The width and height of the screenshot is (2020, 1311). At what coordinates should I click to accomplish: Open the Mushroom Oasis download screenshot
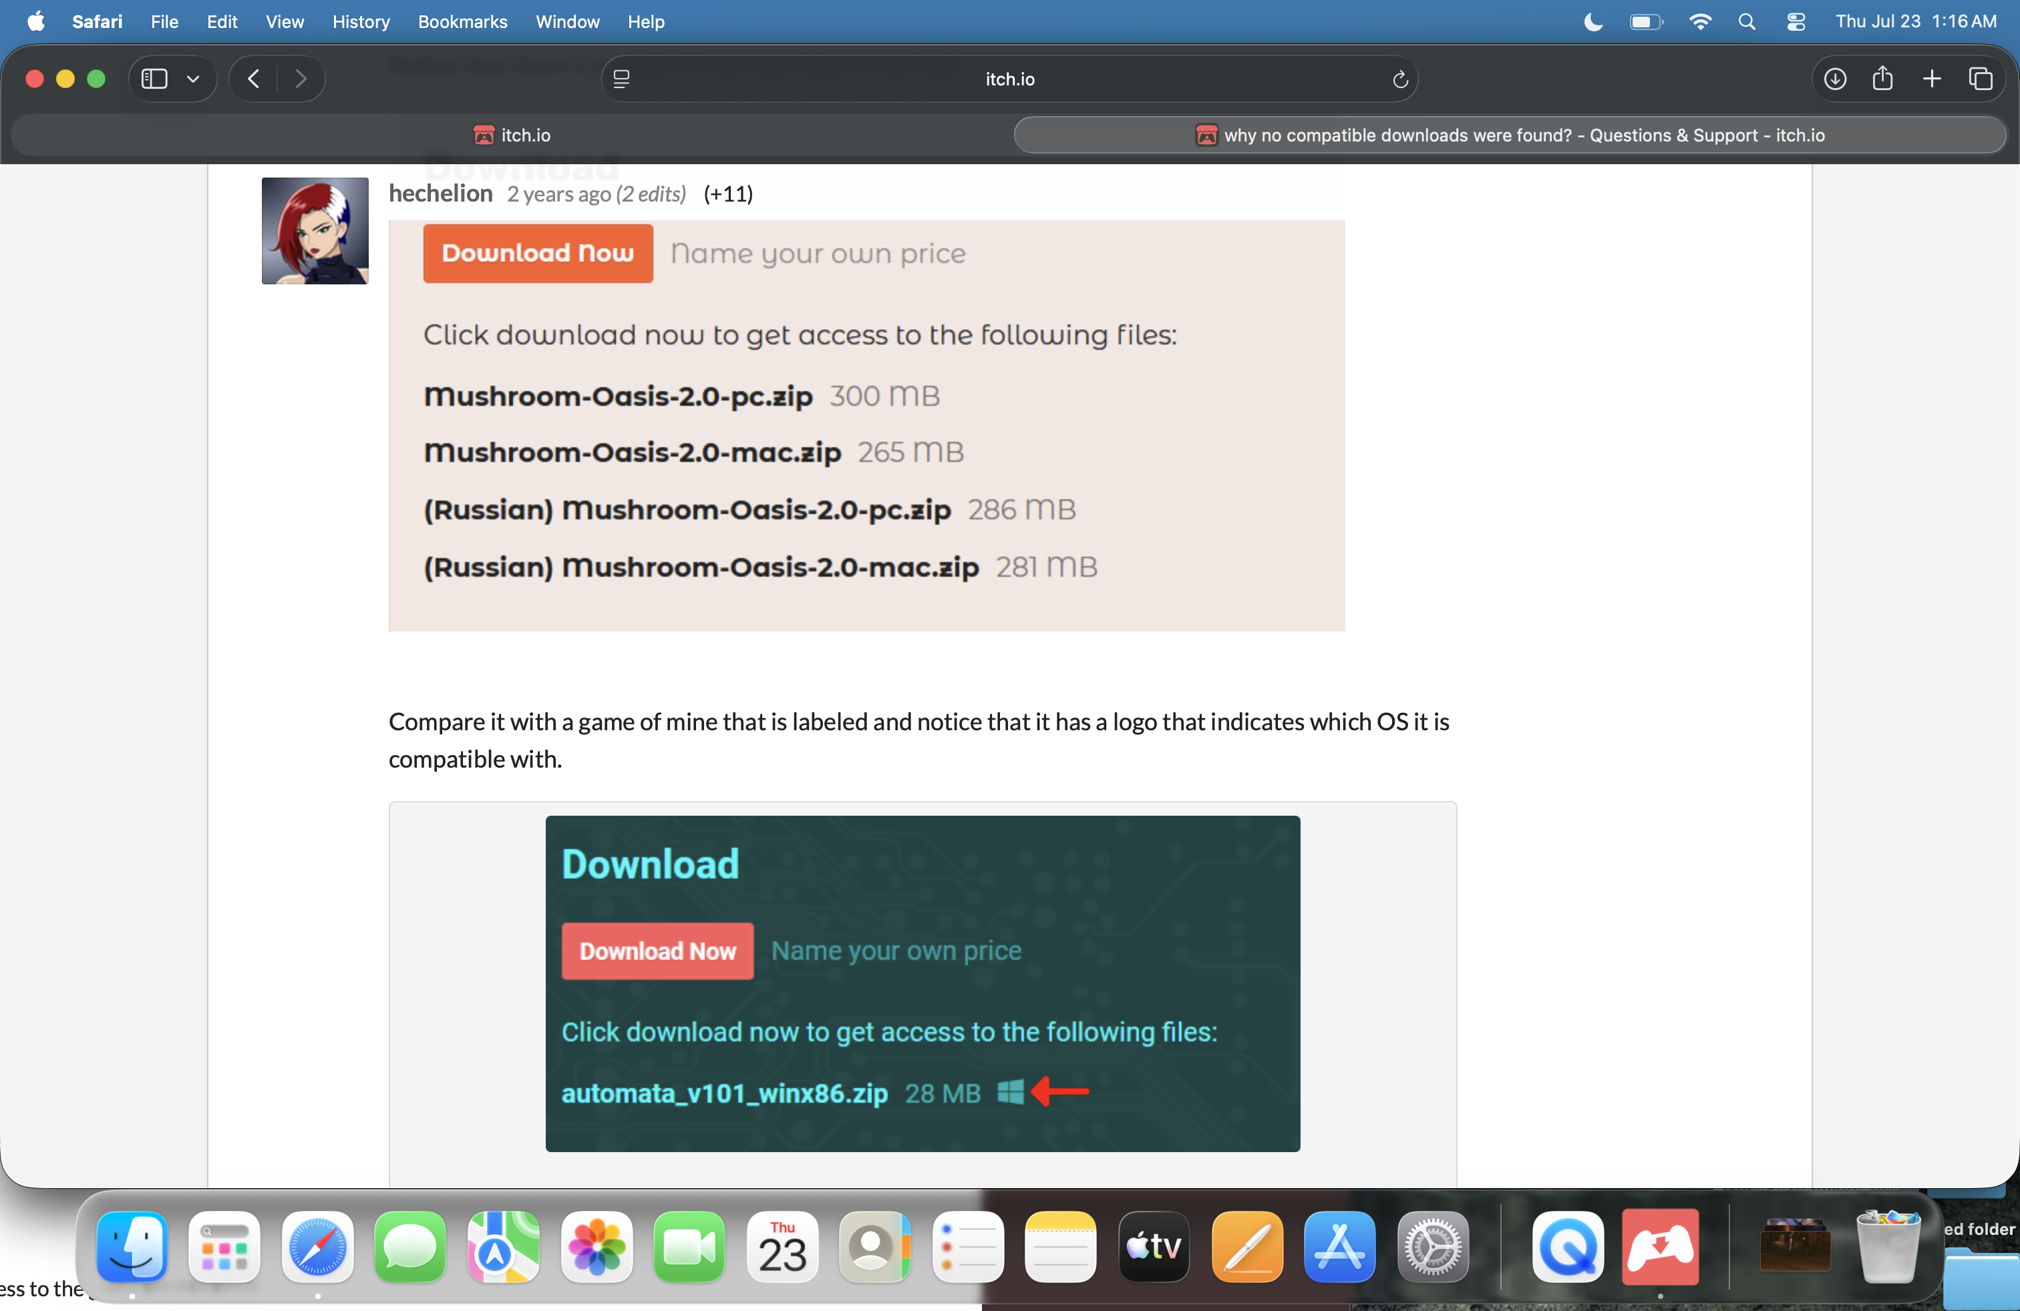point(866,426)
